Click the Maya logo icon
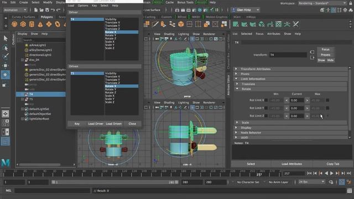This screenshot has height=199, width=354. point(6,163)
